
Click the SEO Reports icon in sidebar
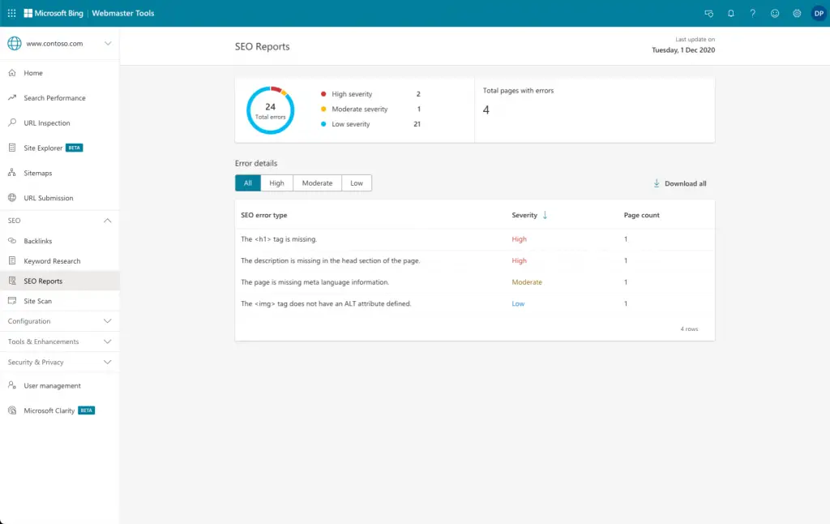pos(12,281)
